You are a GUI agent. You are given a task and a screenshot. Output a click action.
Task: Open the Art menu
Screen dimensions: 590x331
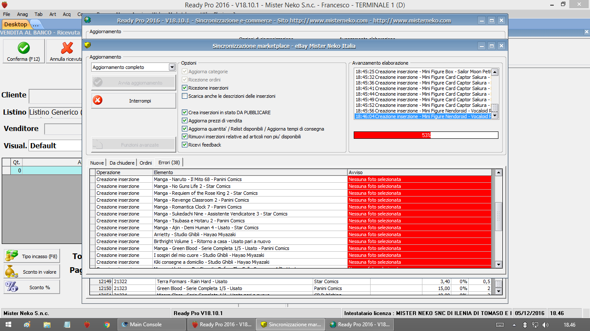pos(53,14)
